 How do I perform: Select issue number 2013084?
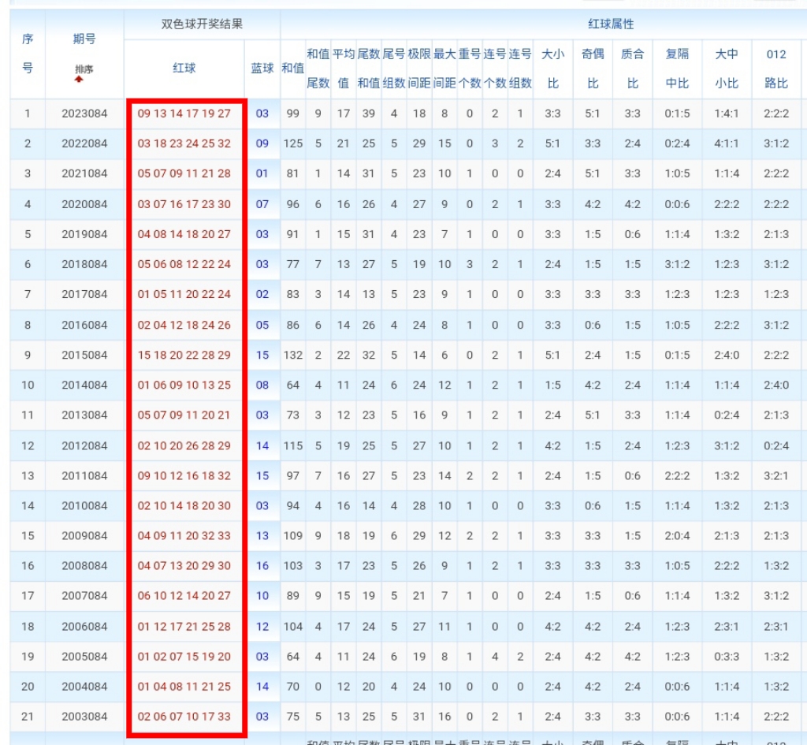(84, 415)
